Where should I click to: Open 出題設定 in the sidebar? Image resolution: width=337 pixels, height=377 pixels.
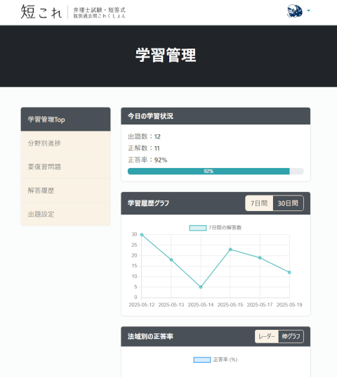point(65,214)
